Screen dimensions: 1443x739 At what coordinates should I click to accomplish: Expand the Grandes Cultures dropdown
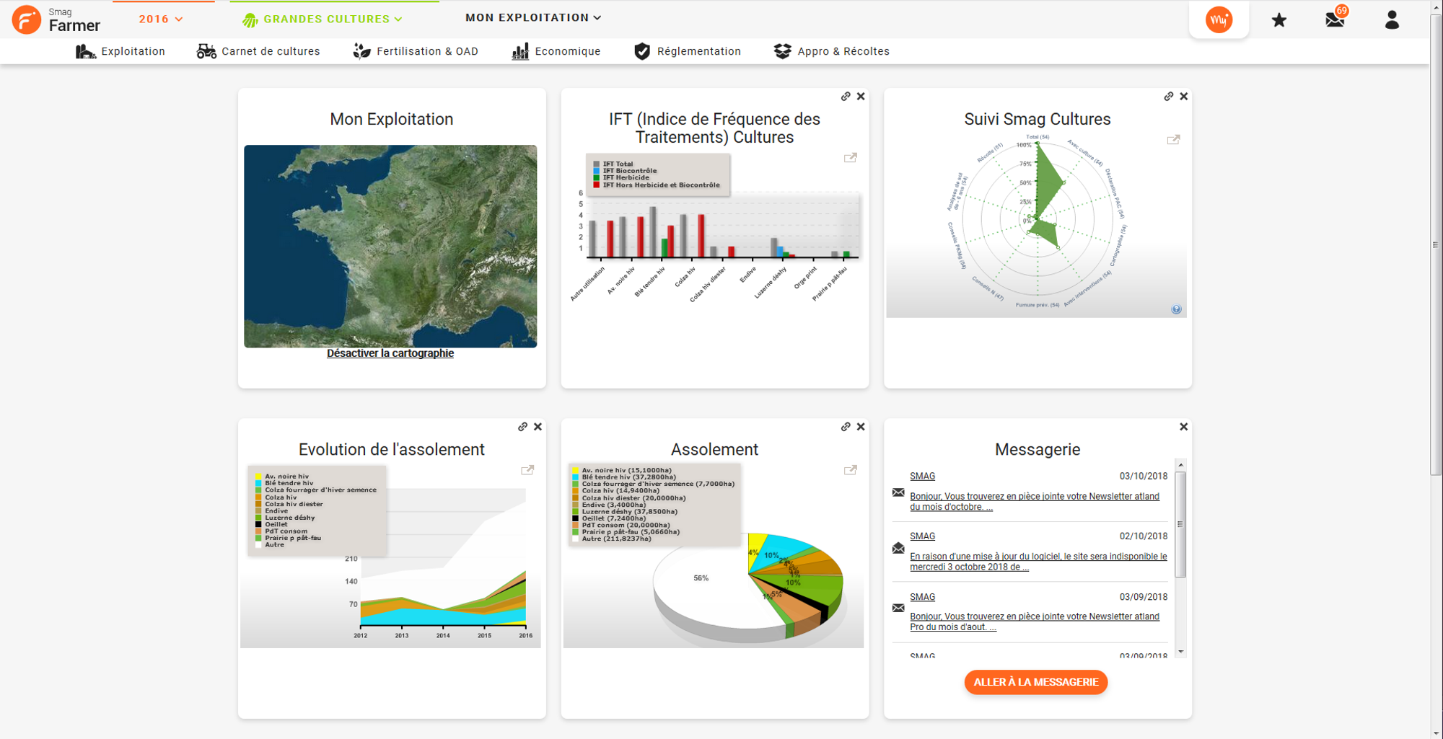coord(323,19)
